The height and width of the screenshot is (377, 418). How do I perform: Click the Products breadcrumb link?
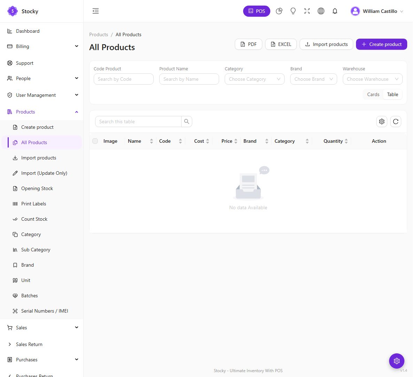[x=99, y=34]
